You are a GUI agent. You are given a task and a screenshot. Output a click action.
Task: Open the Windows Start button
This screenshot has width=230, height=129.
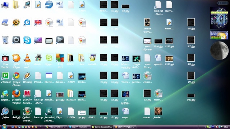coord(4,126)
